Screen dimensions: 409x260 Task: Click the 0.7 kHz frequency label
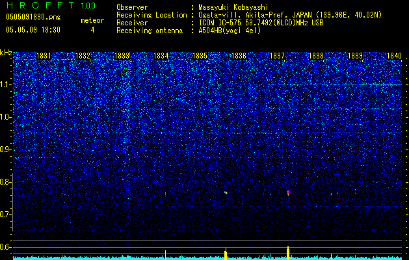(5, 214)
